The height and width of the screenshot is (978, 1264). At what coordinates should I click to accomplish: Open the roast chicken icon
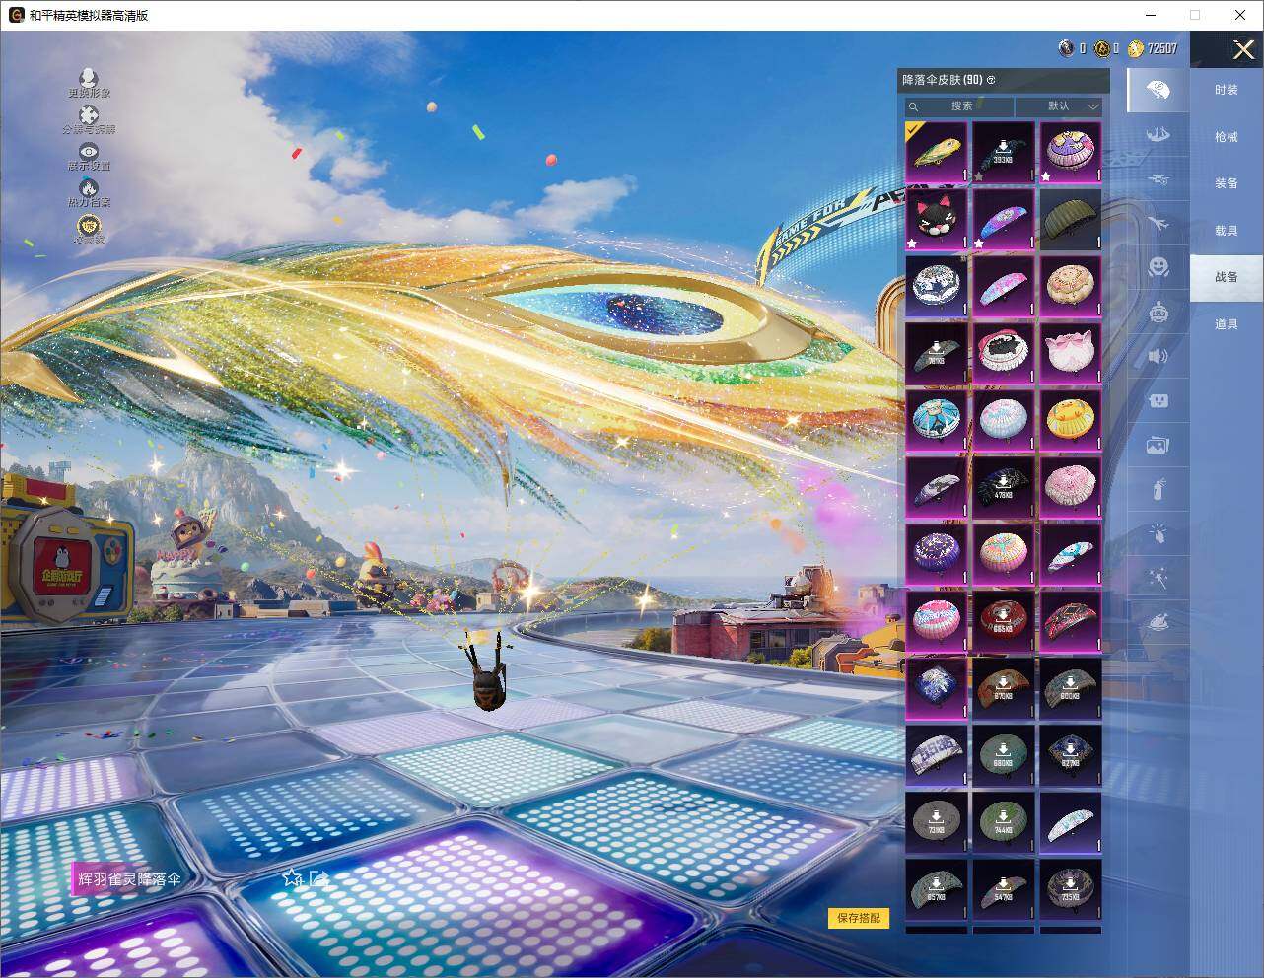1159,622
